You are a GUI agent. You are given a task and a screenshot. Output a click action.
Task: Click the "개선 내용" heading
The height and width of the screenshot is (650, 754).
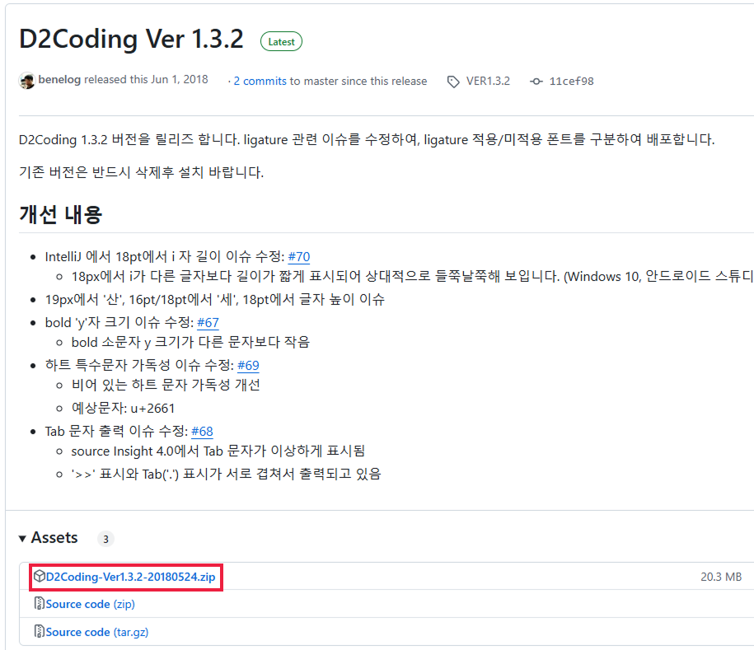pos(61,214)
